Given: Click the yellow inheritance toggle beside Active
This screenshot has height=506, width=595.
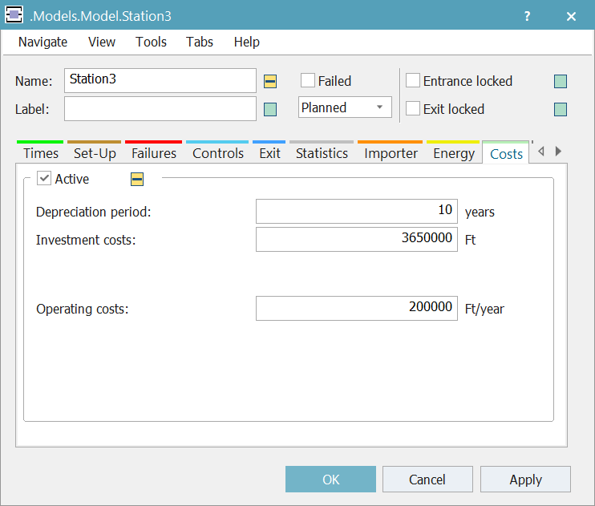Looking at the screenshot, I should (137, 179).
